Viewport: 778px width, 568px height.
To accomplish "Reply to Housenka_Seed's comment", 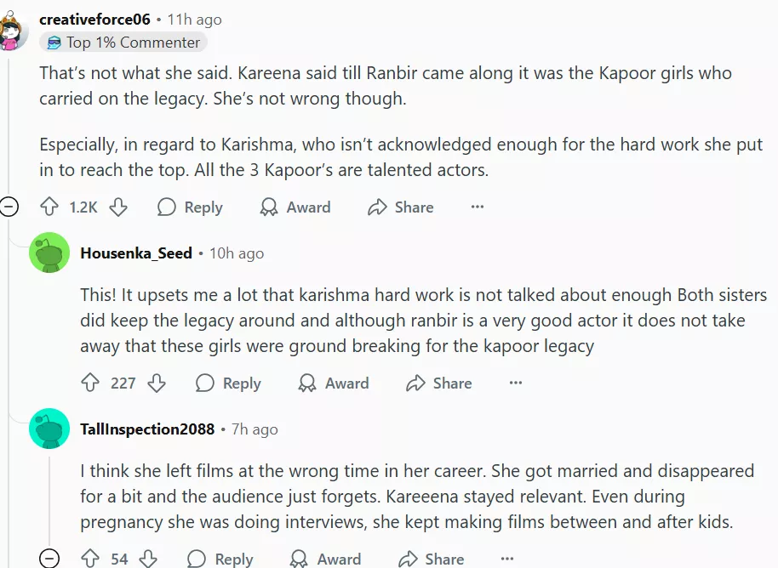I will (228, 383).
